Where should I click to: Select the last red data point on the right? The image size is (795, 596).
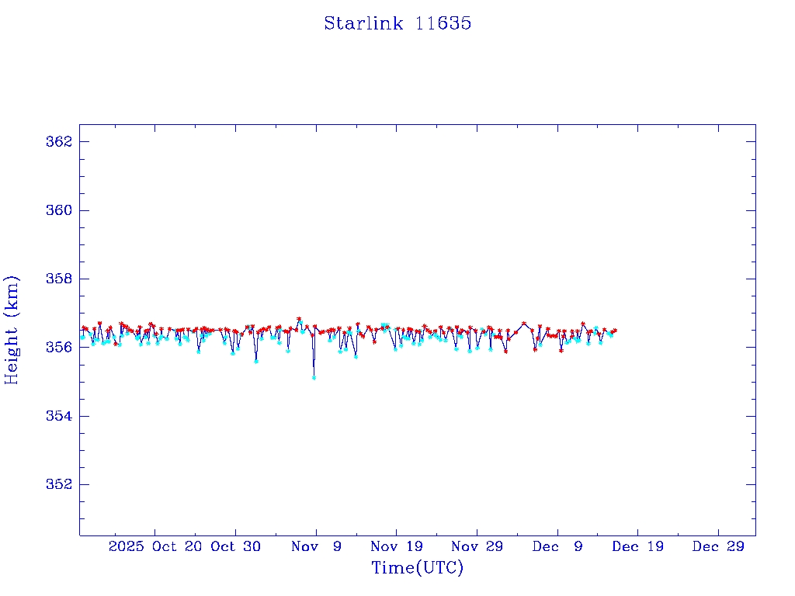pyautogui.click(x=615, y=331)
